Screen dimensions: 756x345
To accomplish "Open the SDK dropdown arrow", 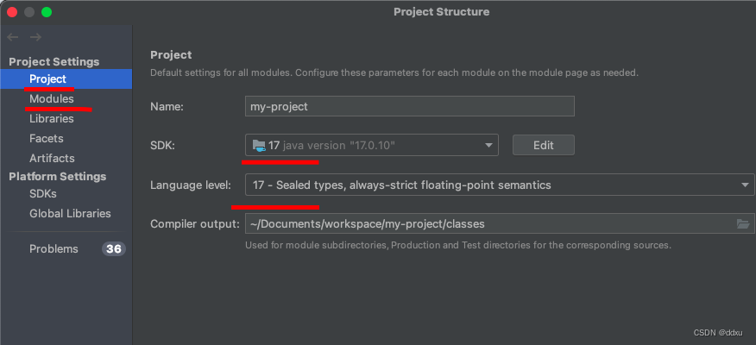I will (x=488, y=145).
